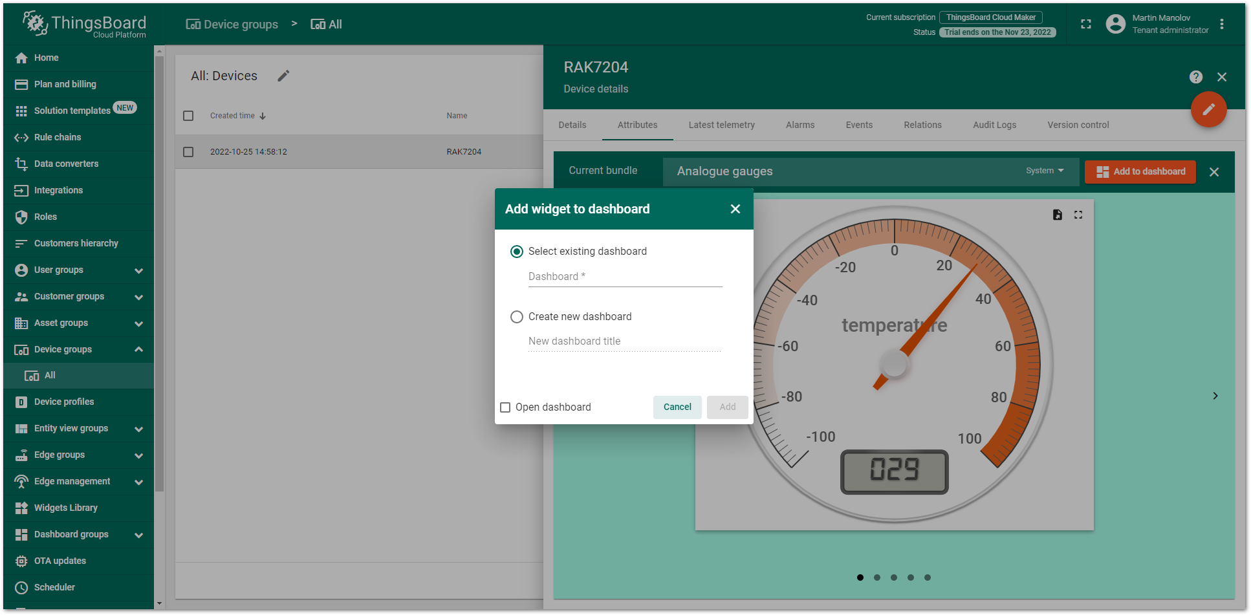The image size is (1251, 615).
Task: Click the orange edit pencil button
Action: 1209,109
